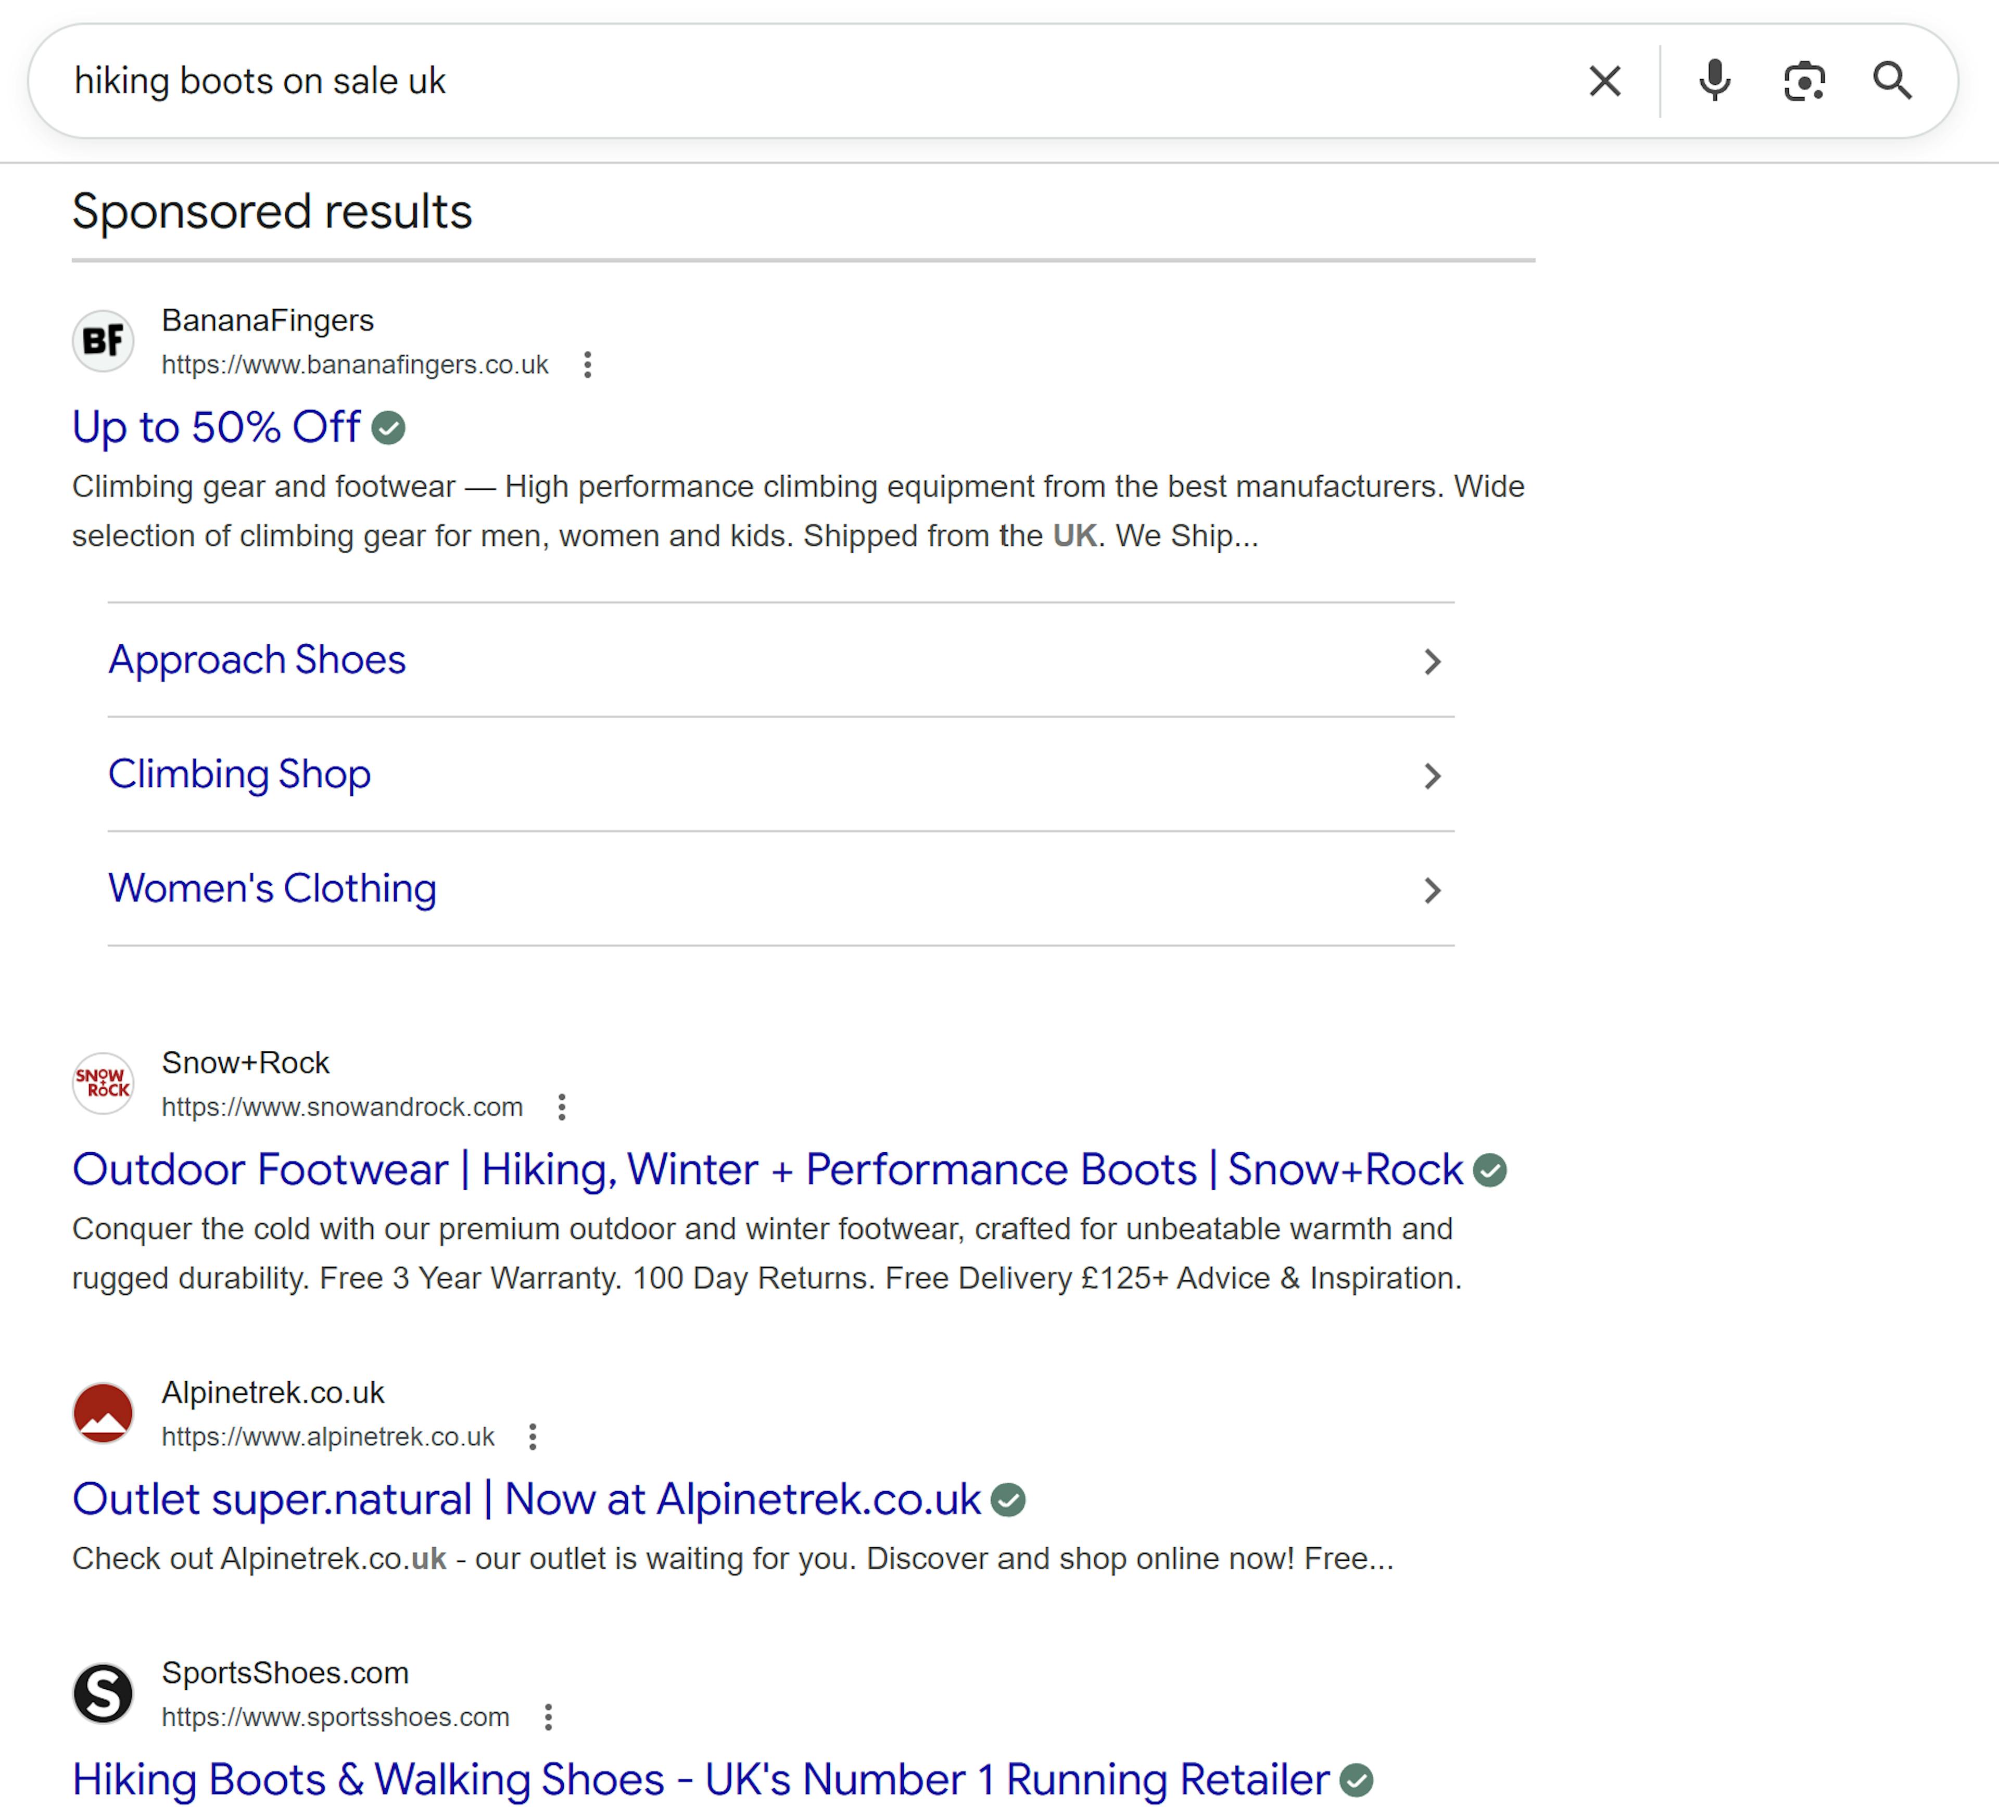Expand the Women's Clothing chevron
The width and height of the screenshot is (1999, 1808).
[x=1431, y=890]
